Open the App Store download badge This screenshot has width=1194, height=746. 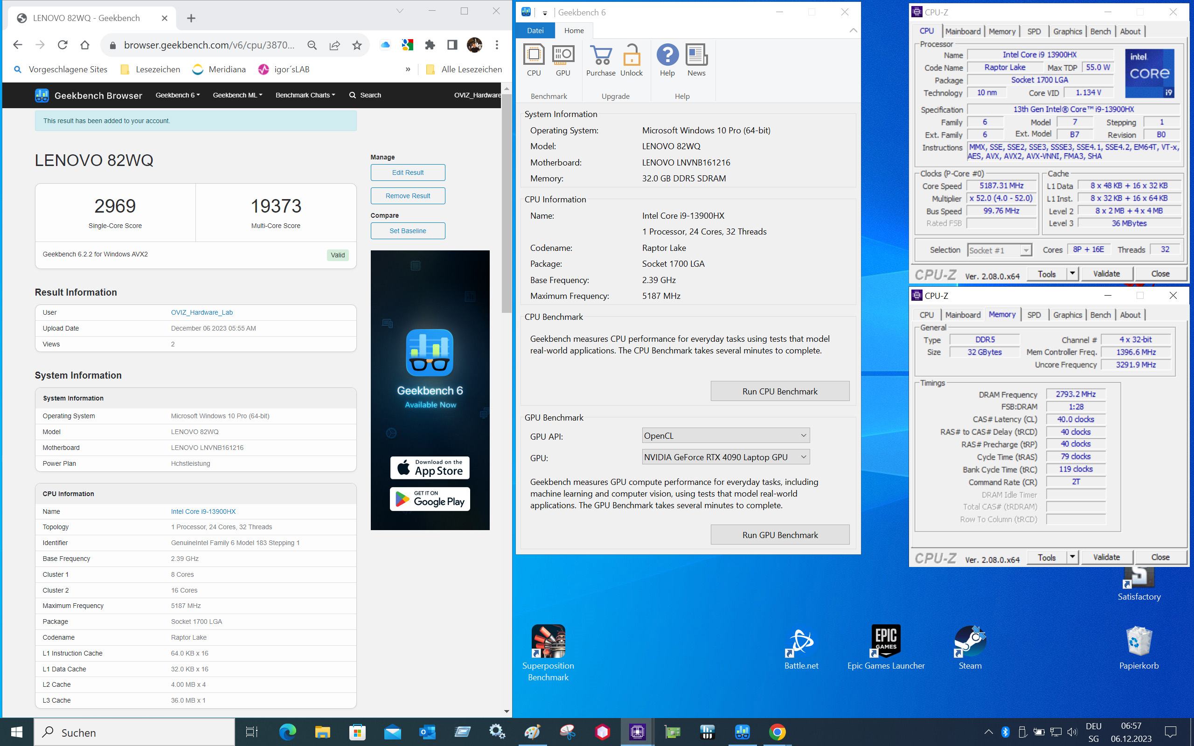430,468
